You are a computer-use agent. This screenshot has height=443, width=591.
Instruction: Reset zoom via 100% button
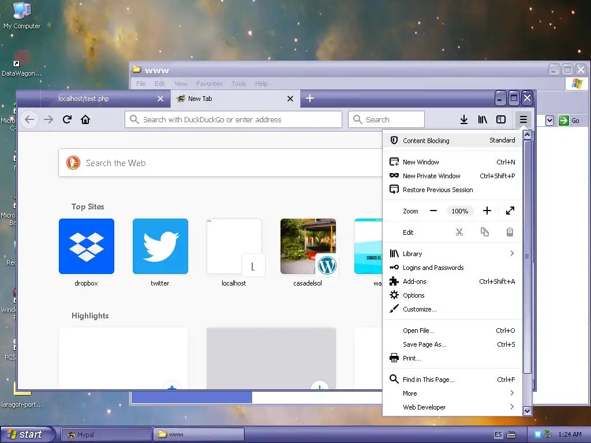(x=460, y=211)
